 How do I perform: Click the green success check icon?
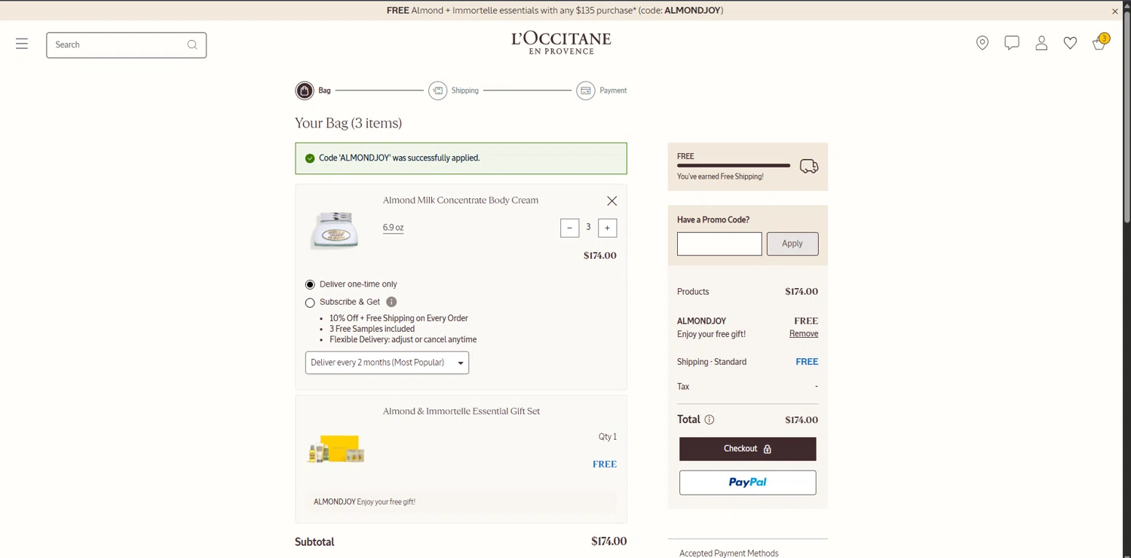(x=310, y=158)
